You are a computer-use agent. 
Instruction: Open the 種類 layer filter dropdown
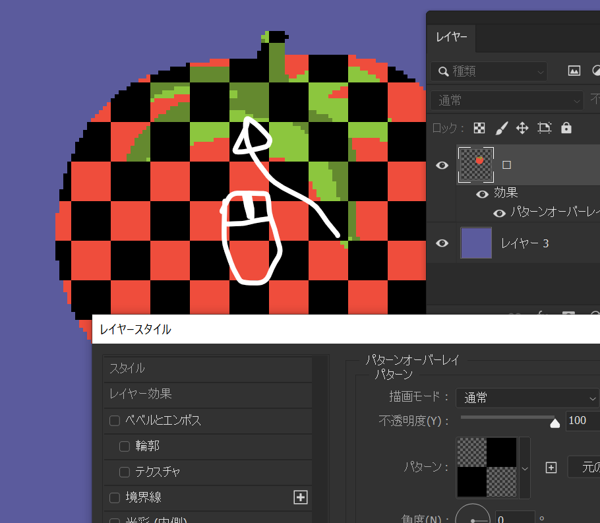coord(489,71)
